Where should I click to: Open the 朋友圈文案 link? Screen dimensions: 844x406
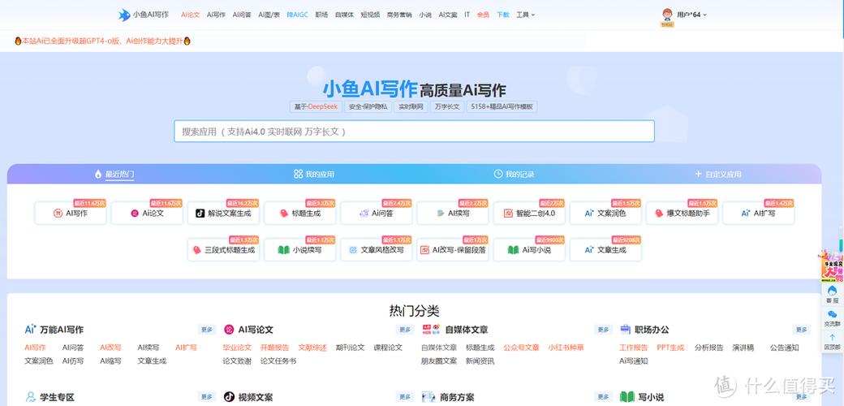coord(439,361)
